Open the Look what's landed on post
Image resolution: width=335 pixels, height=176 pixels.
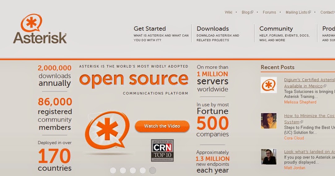point(309,152)
